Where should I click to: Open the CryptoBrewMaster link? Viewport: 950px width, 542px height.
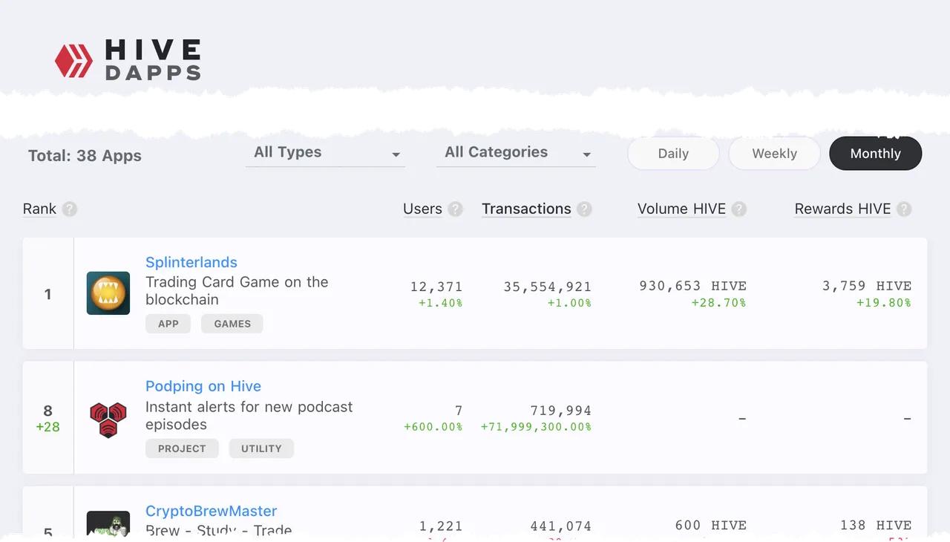coord(212,511)
